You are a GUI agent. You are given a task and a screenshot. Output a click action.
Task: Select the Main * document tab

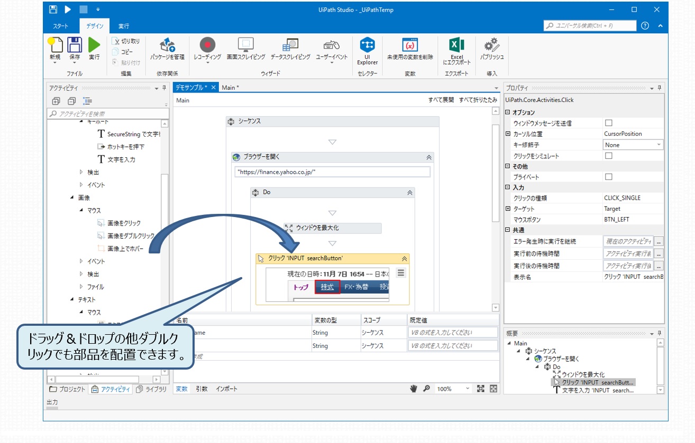click(230, 88)
